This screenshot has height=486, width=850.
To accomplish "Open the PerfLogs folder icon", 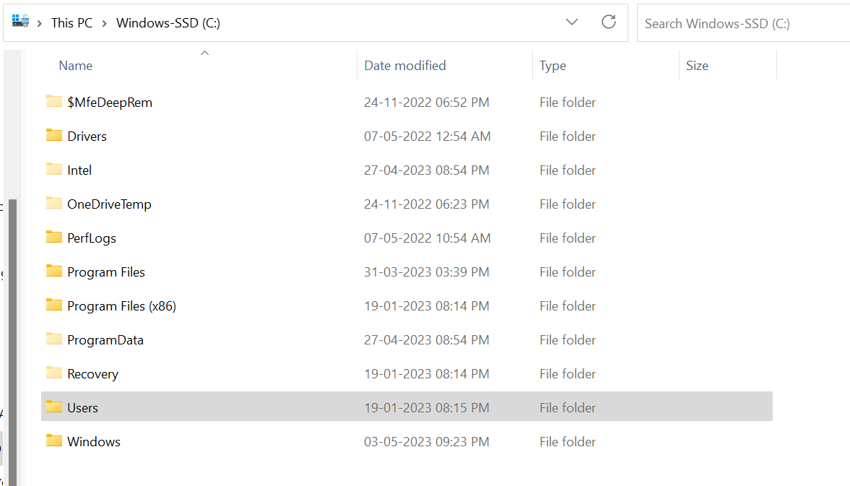I will [x=54, y=238].
